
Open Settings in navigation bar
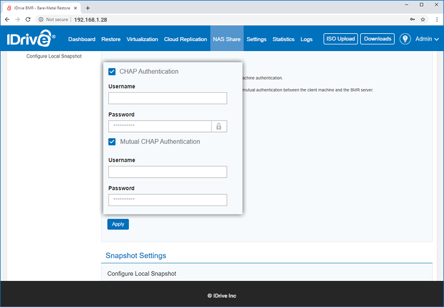(256, 39)
